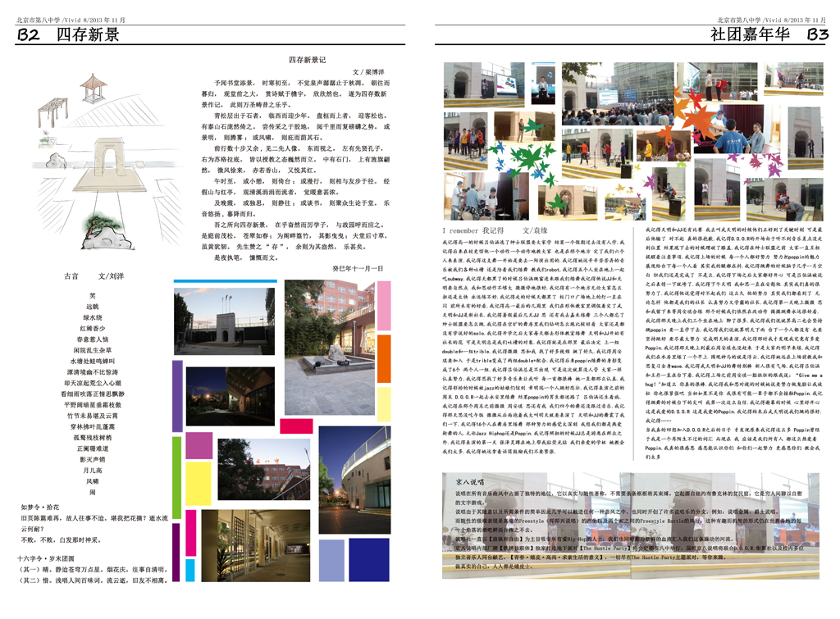The height and width of the screenshot is (619, 840).
Task: Click the section title 社团嘉年华
Action: (750, 34)
